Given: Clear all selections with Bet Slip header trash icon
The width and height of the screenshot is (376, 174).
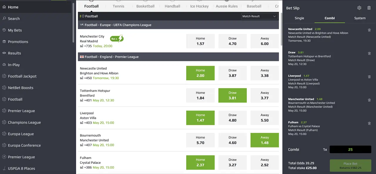Looking at the screenshot, I should click(369, 8).
